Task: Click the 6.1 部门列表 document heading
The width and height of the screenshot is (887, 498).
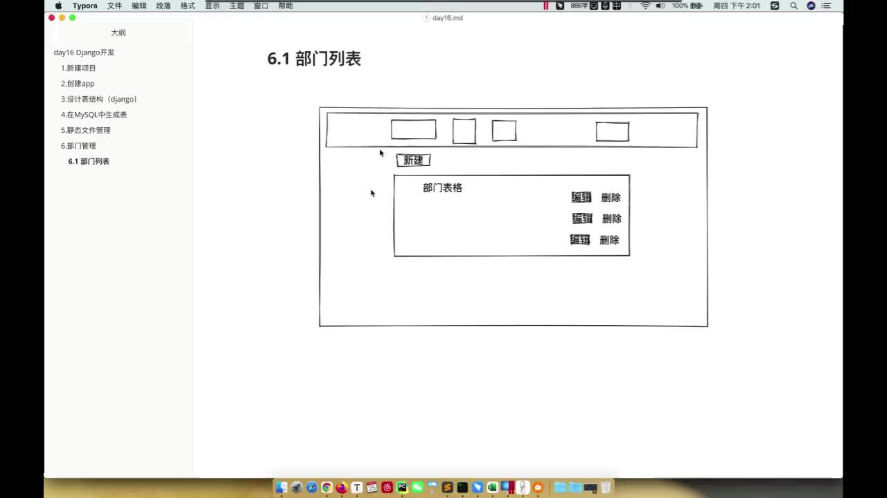Action: pyautogui.click(x=314, y=59)
